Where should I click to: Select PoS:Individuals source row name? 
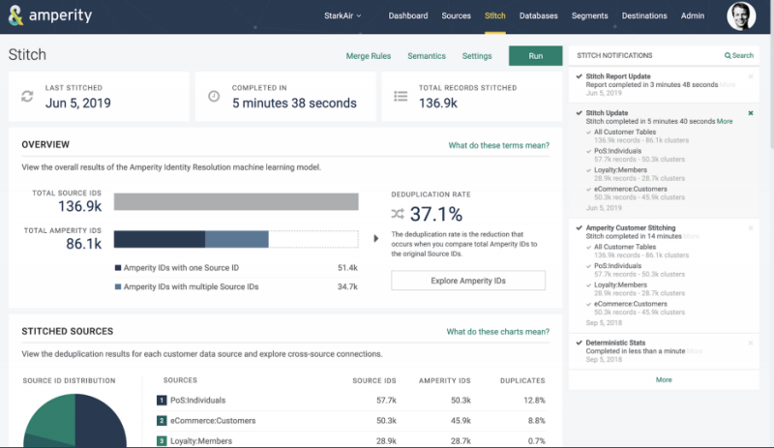coord(198,400)
